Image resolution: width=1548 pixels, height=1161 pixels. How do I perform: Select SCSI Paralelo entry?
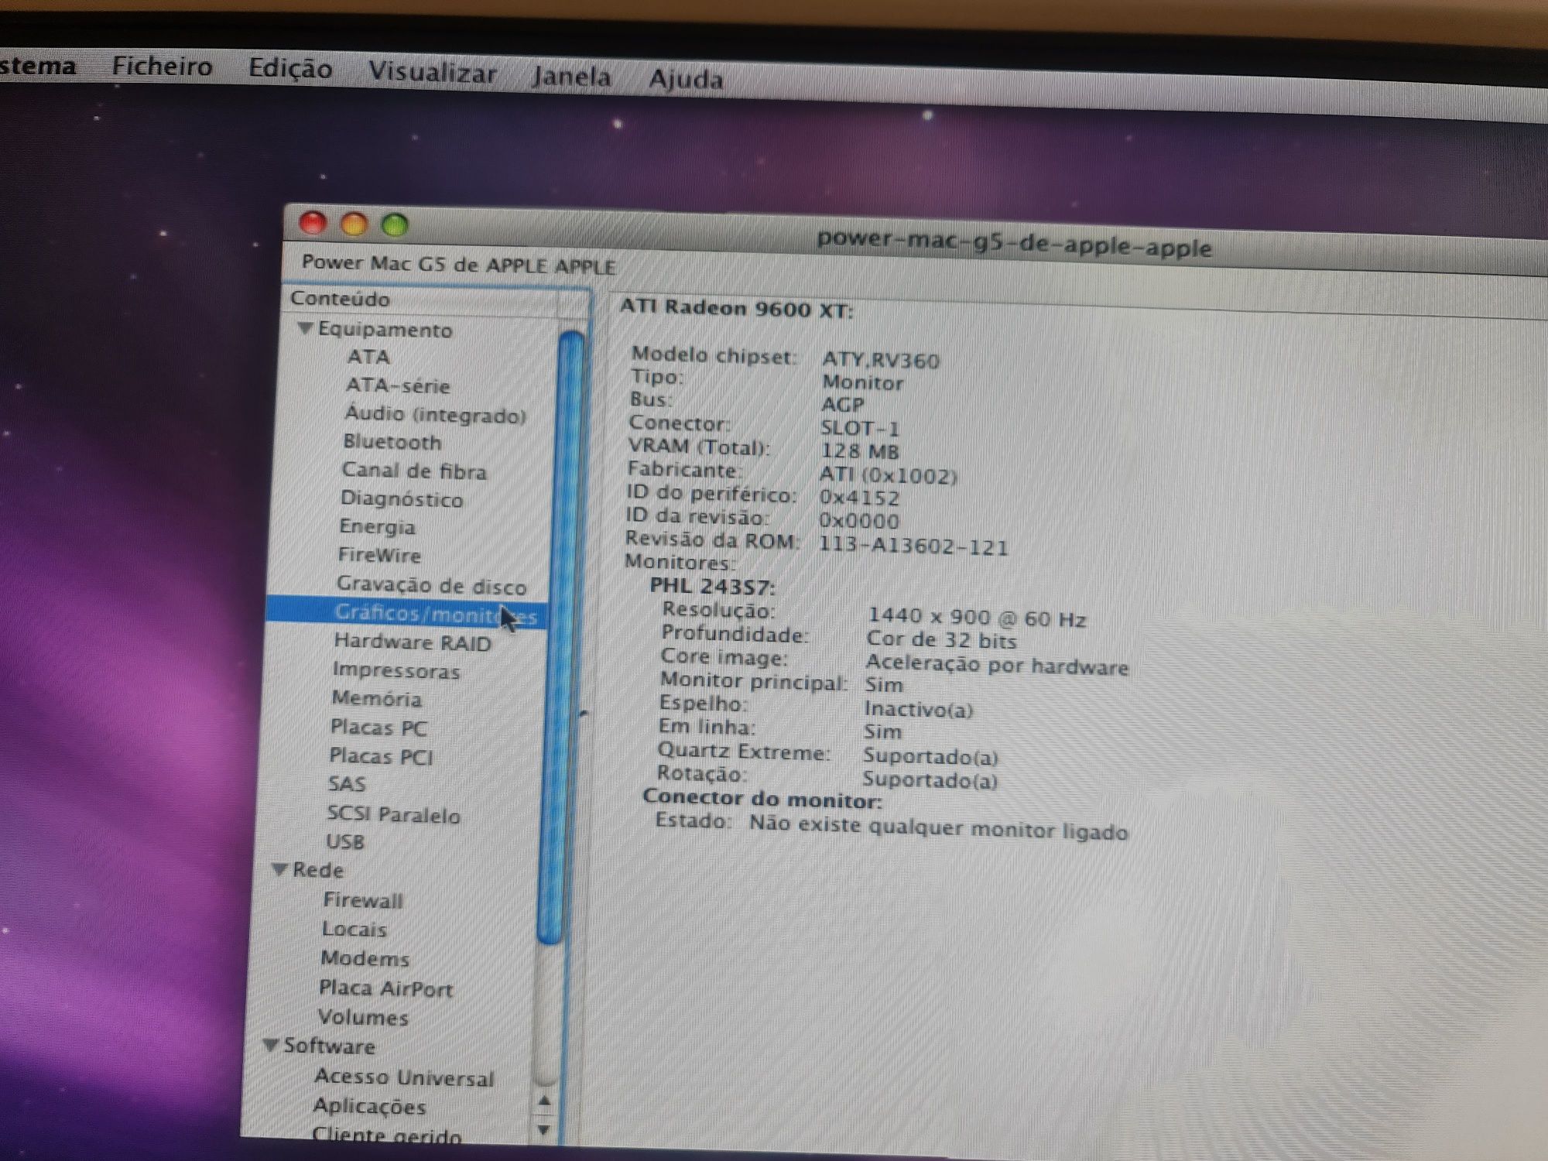(393, 814)
